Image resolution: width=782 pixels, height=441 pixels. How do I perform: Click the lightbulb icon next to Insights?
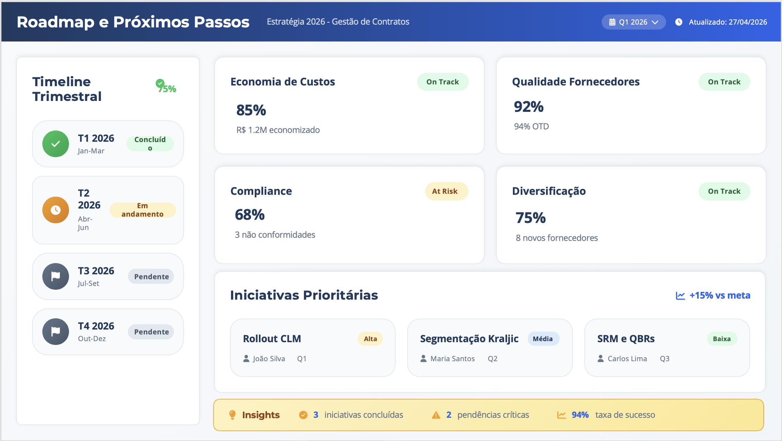(x=232, y=415)
